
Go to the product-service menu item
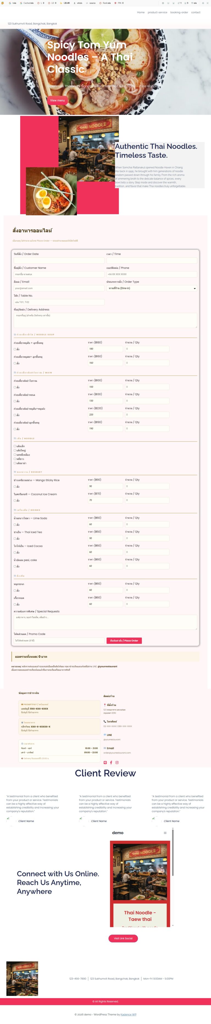157,12
